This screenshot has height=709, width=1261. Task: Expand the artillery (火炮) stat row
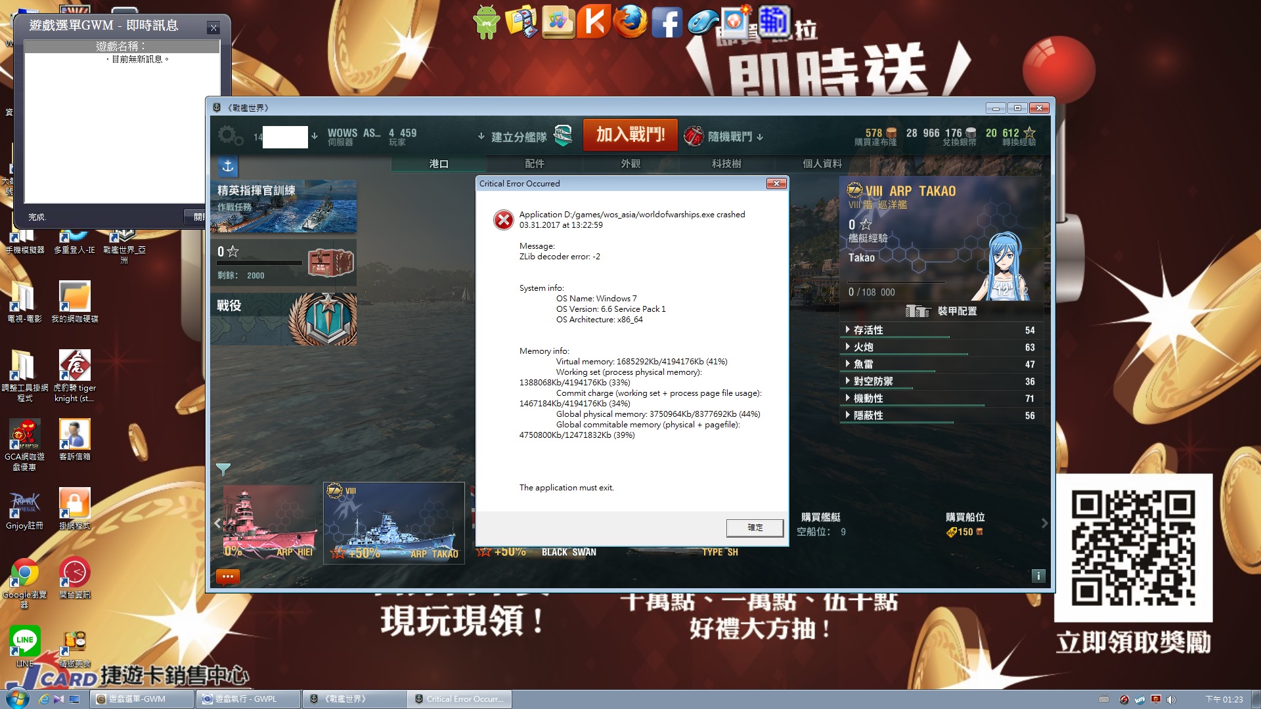863,347
